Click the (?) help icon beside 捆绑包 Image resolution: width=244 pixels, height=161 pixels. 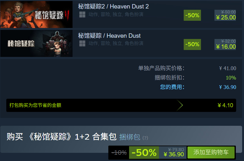(x=145, y=138)
